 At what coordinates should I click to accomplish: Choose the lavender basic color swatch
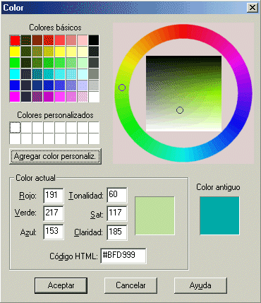click(x=83, y=85)
